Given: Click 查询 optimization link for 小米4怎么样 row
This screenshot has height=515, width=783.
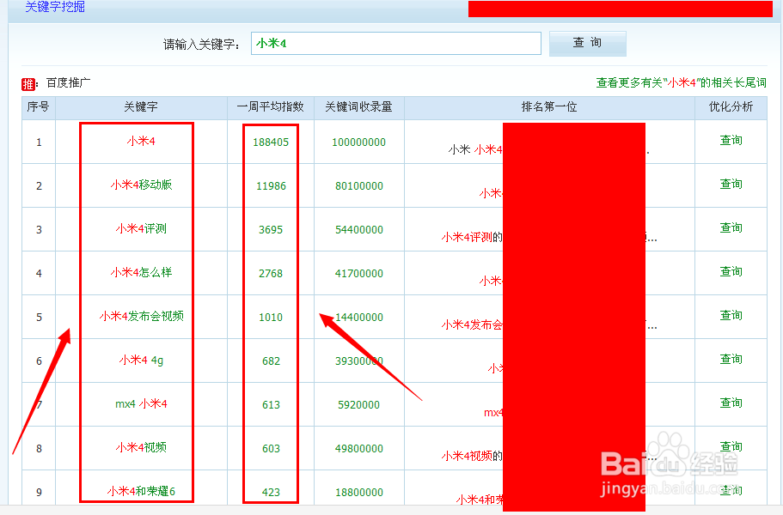Looking at the screenshot, I should point(731,272).
